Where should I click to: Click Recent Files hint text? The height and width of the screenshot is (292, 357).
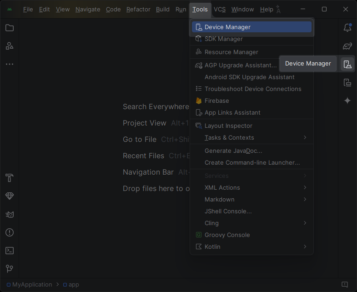click(x=143, y=156)
